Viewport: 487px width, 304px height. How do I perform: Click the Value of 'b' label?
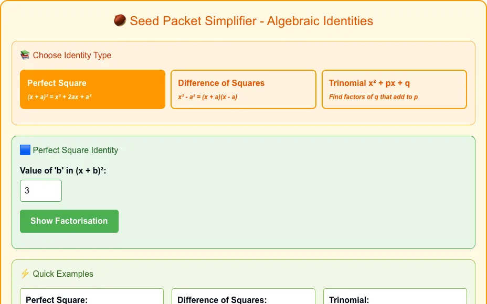click(63, 171)
